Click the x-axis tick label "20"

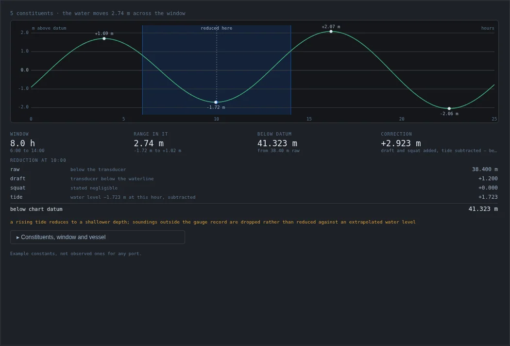tap(402, 119)
